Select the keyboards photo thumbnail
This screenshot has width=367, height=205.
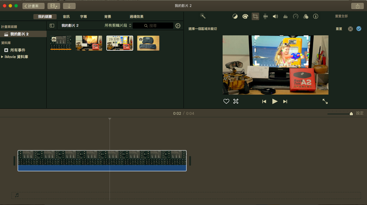click(x=148, y=43)
